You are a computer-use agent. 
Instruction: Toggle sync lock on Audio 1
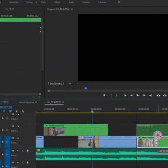[13, 151]
